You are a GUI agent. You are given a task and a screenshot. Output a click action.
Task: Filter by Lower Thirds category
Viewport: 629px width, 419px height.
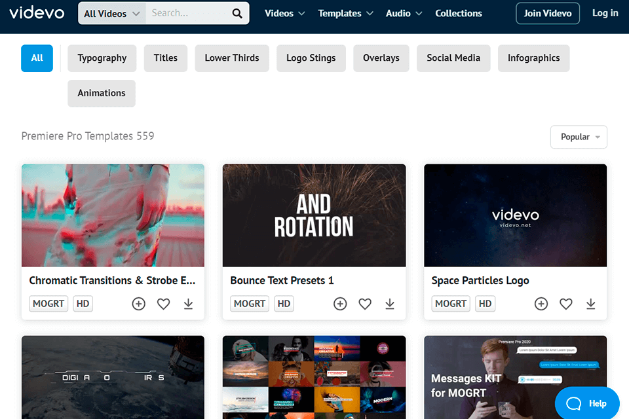(x=232, y=58)
